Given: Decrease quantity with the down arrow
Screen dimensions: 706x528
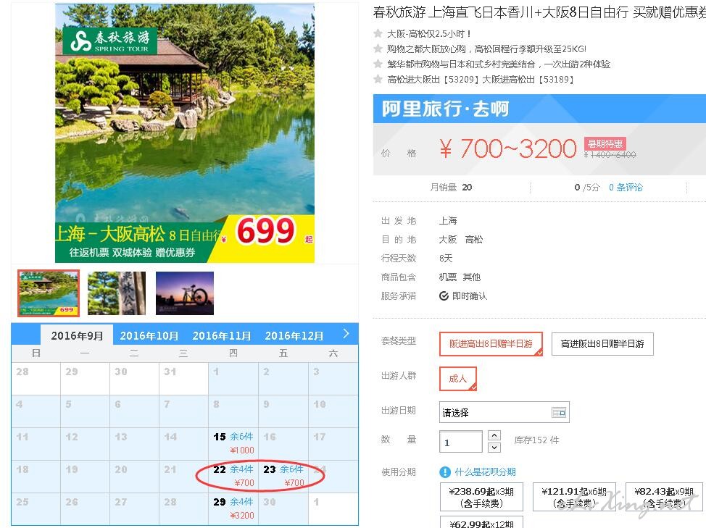Looking at the screenshot, I should point(494,448).
